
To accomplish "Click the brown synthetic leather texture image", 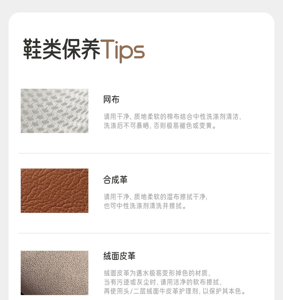I will [x=55, y=191].
